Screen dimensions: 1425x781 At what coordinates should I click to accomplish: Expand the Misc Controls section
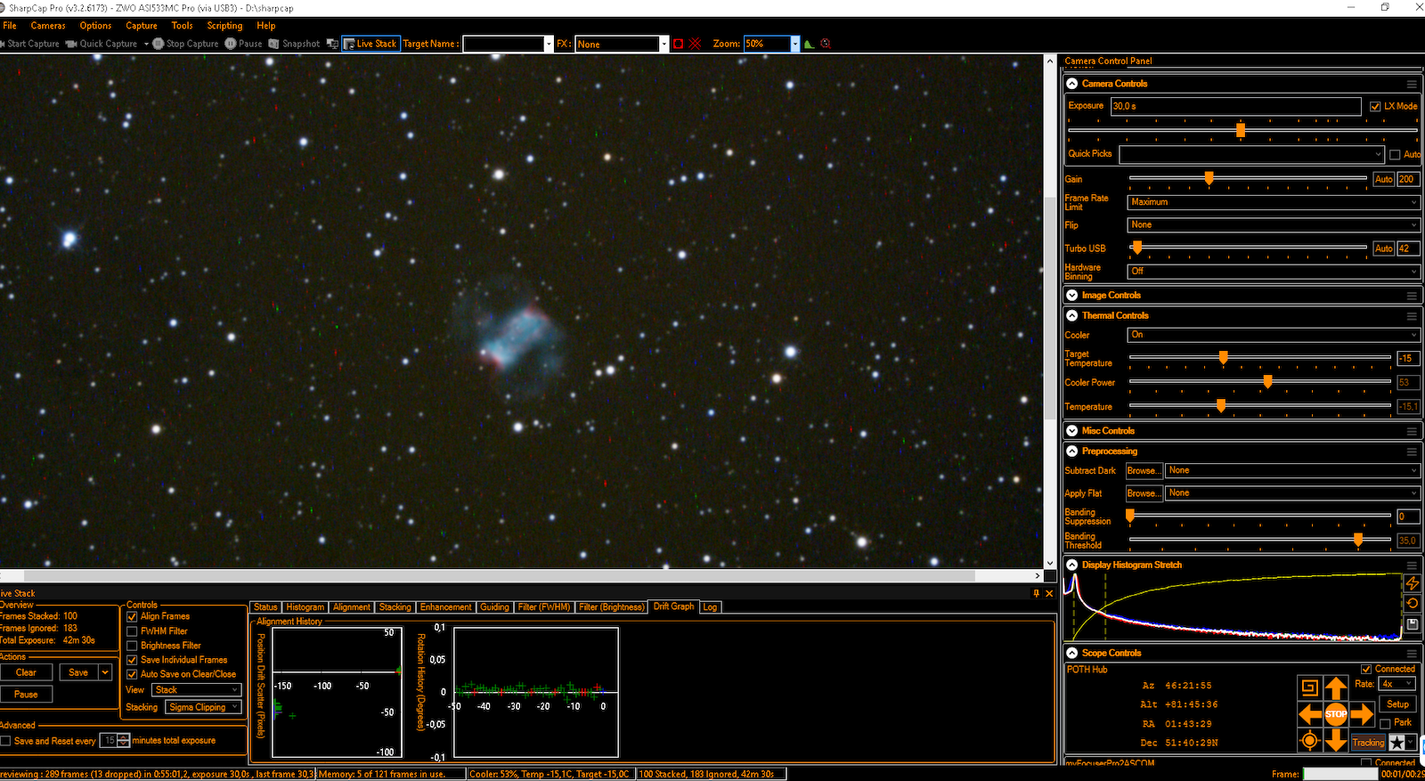[1072, 431]
